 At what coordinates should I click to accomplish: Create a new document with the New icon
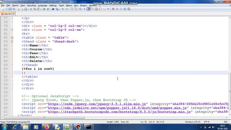(x=3, y=9)
